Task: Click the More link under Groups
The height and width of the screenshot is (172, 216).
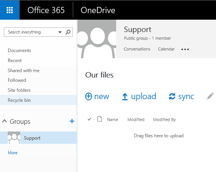Action: point(13,153)
